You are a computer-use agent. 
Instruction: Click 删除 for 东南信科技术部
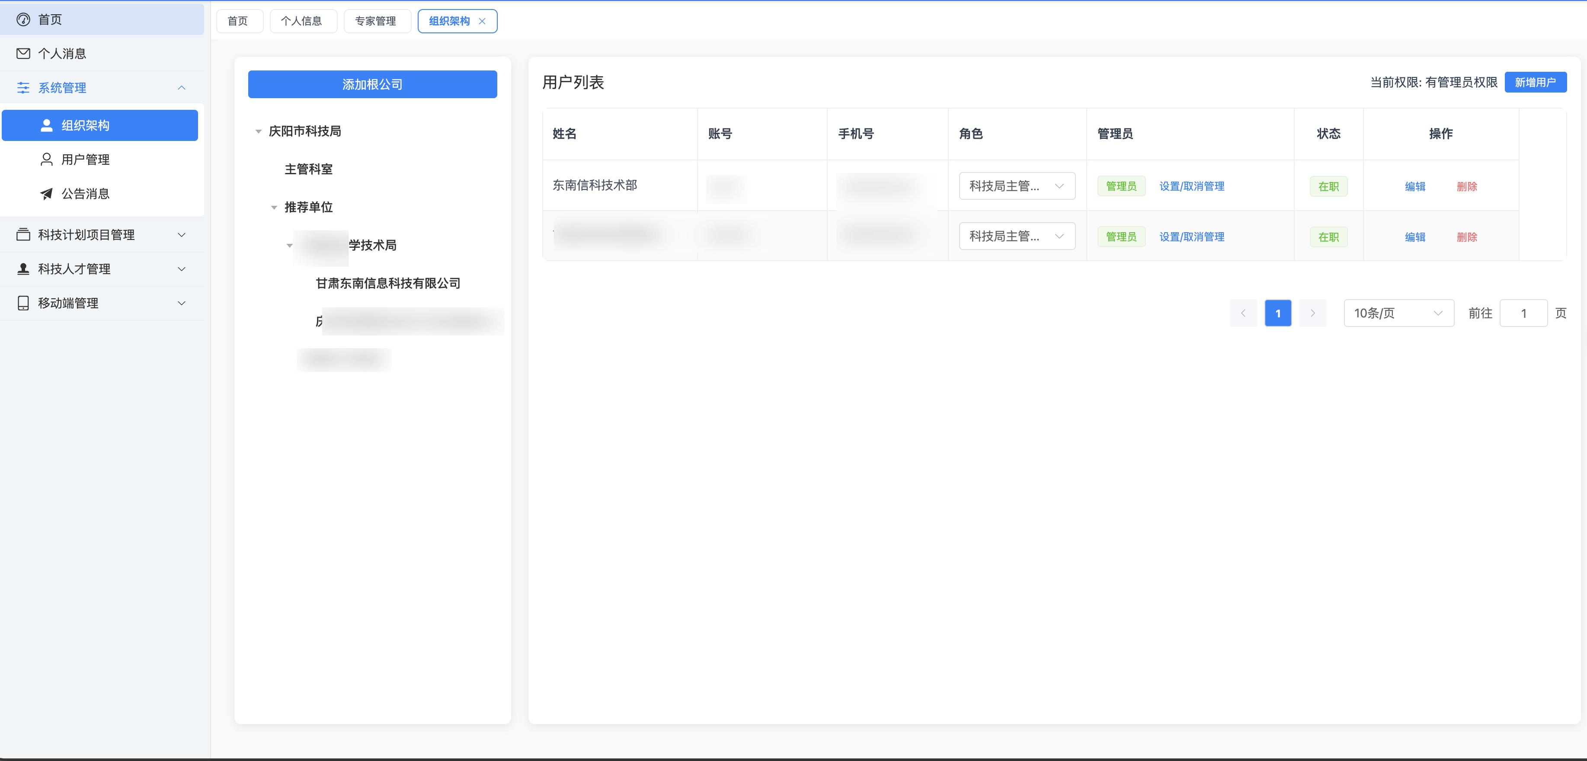[1467, 187]
